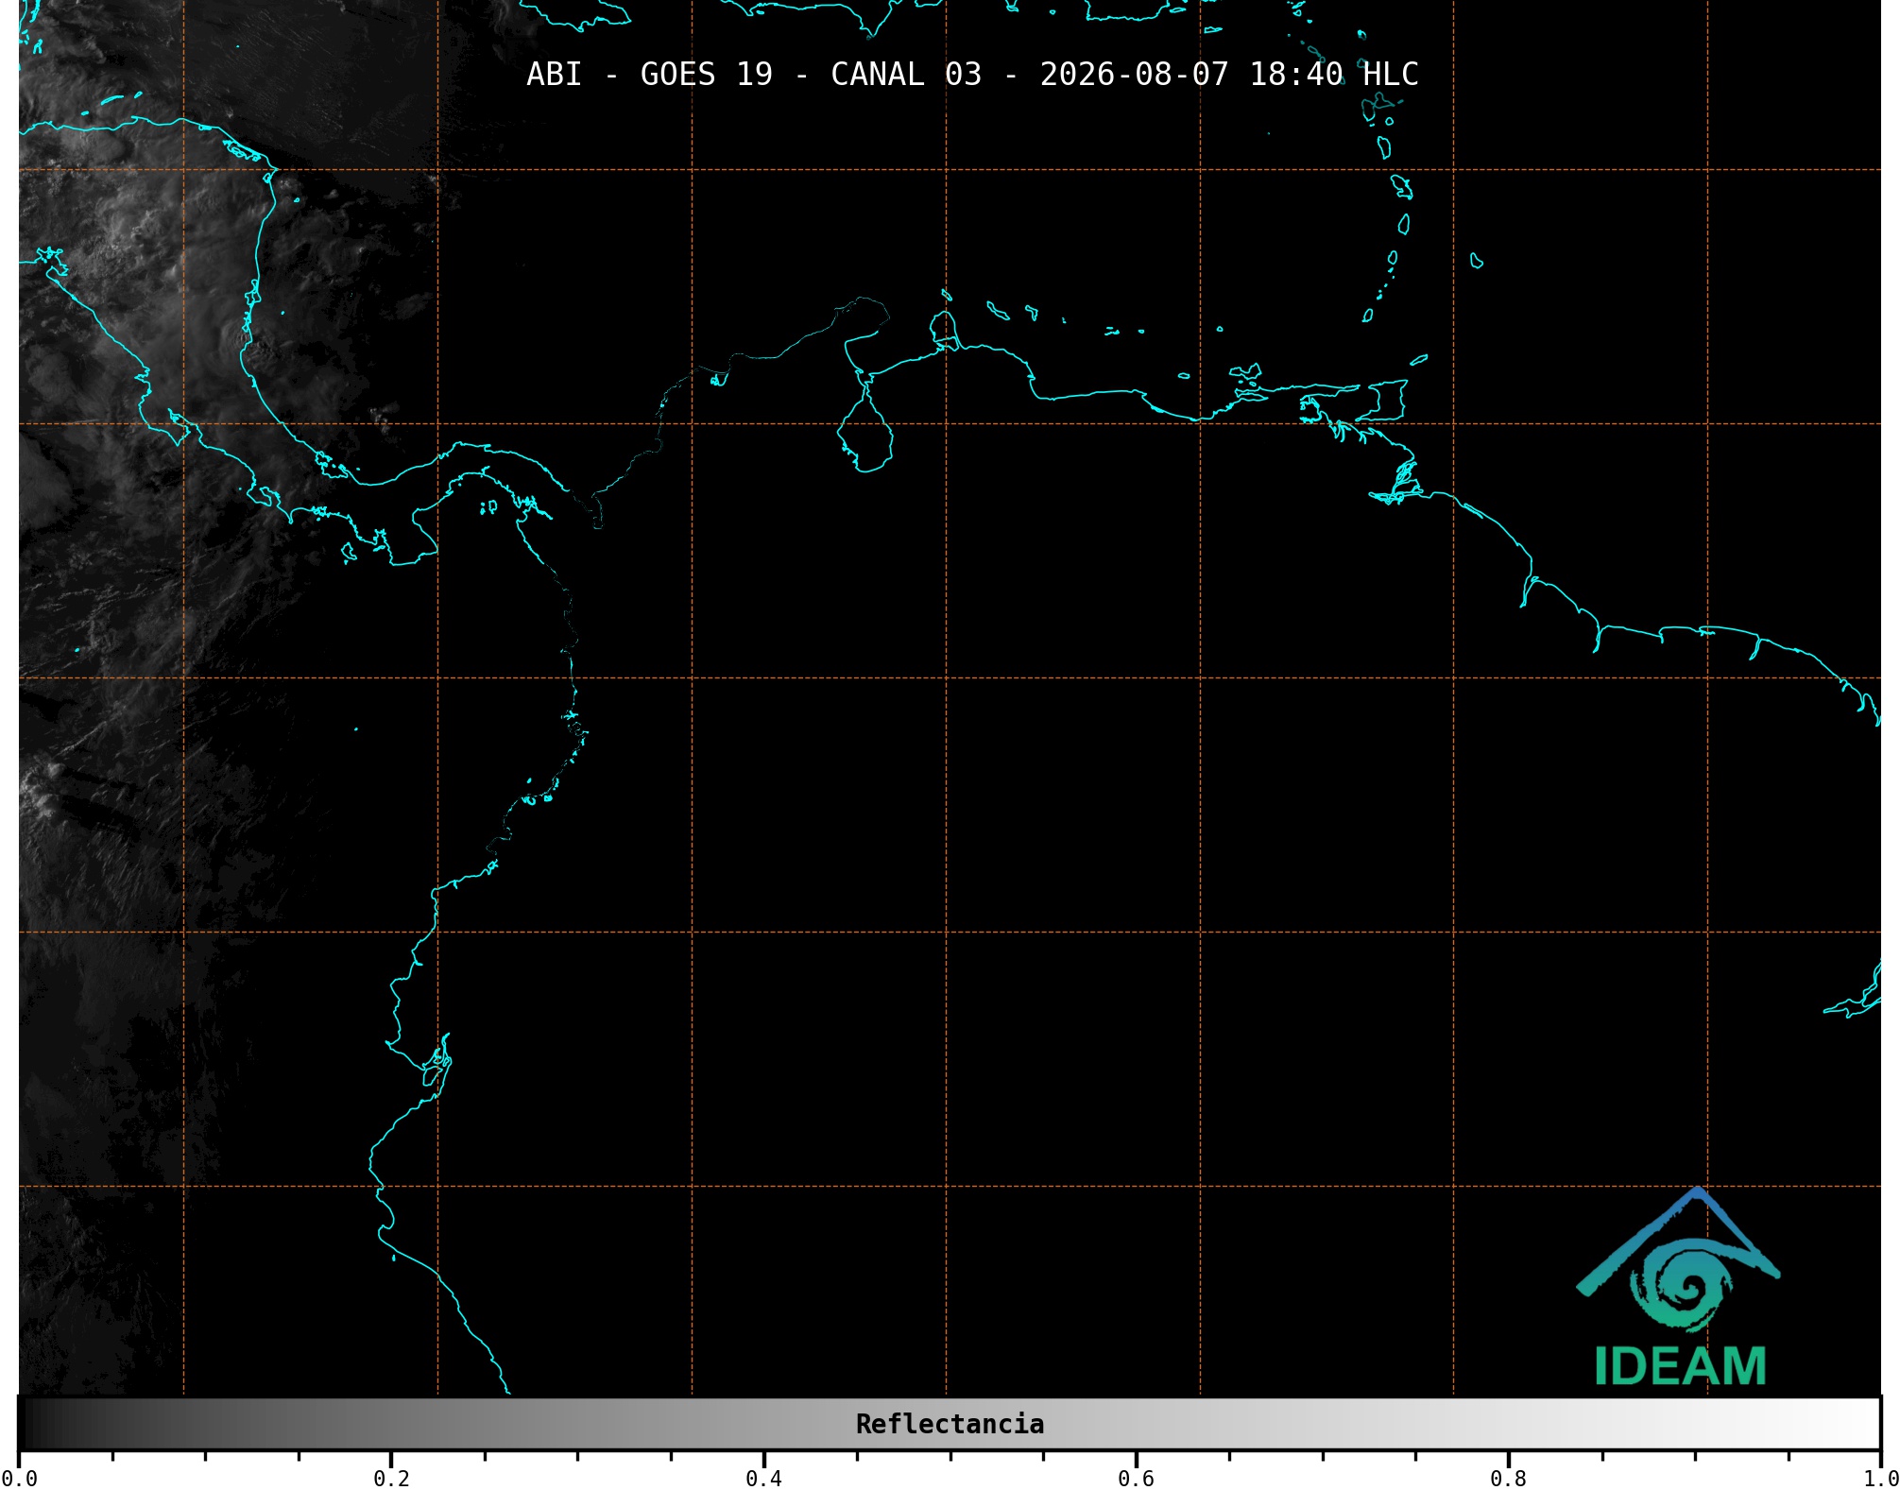
Task: Click the image title ABI - GOES 19 text
Action: coord(972,75)
